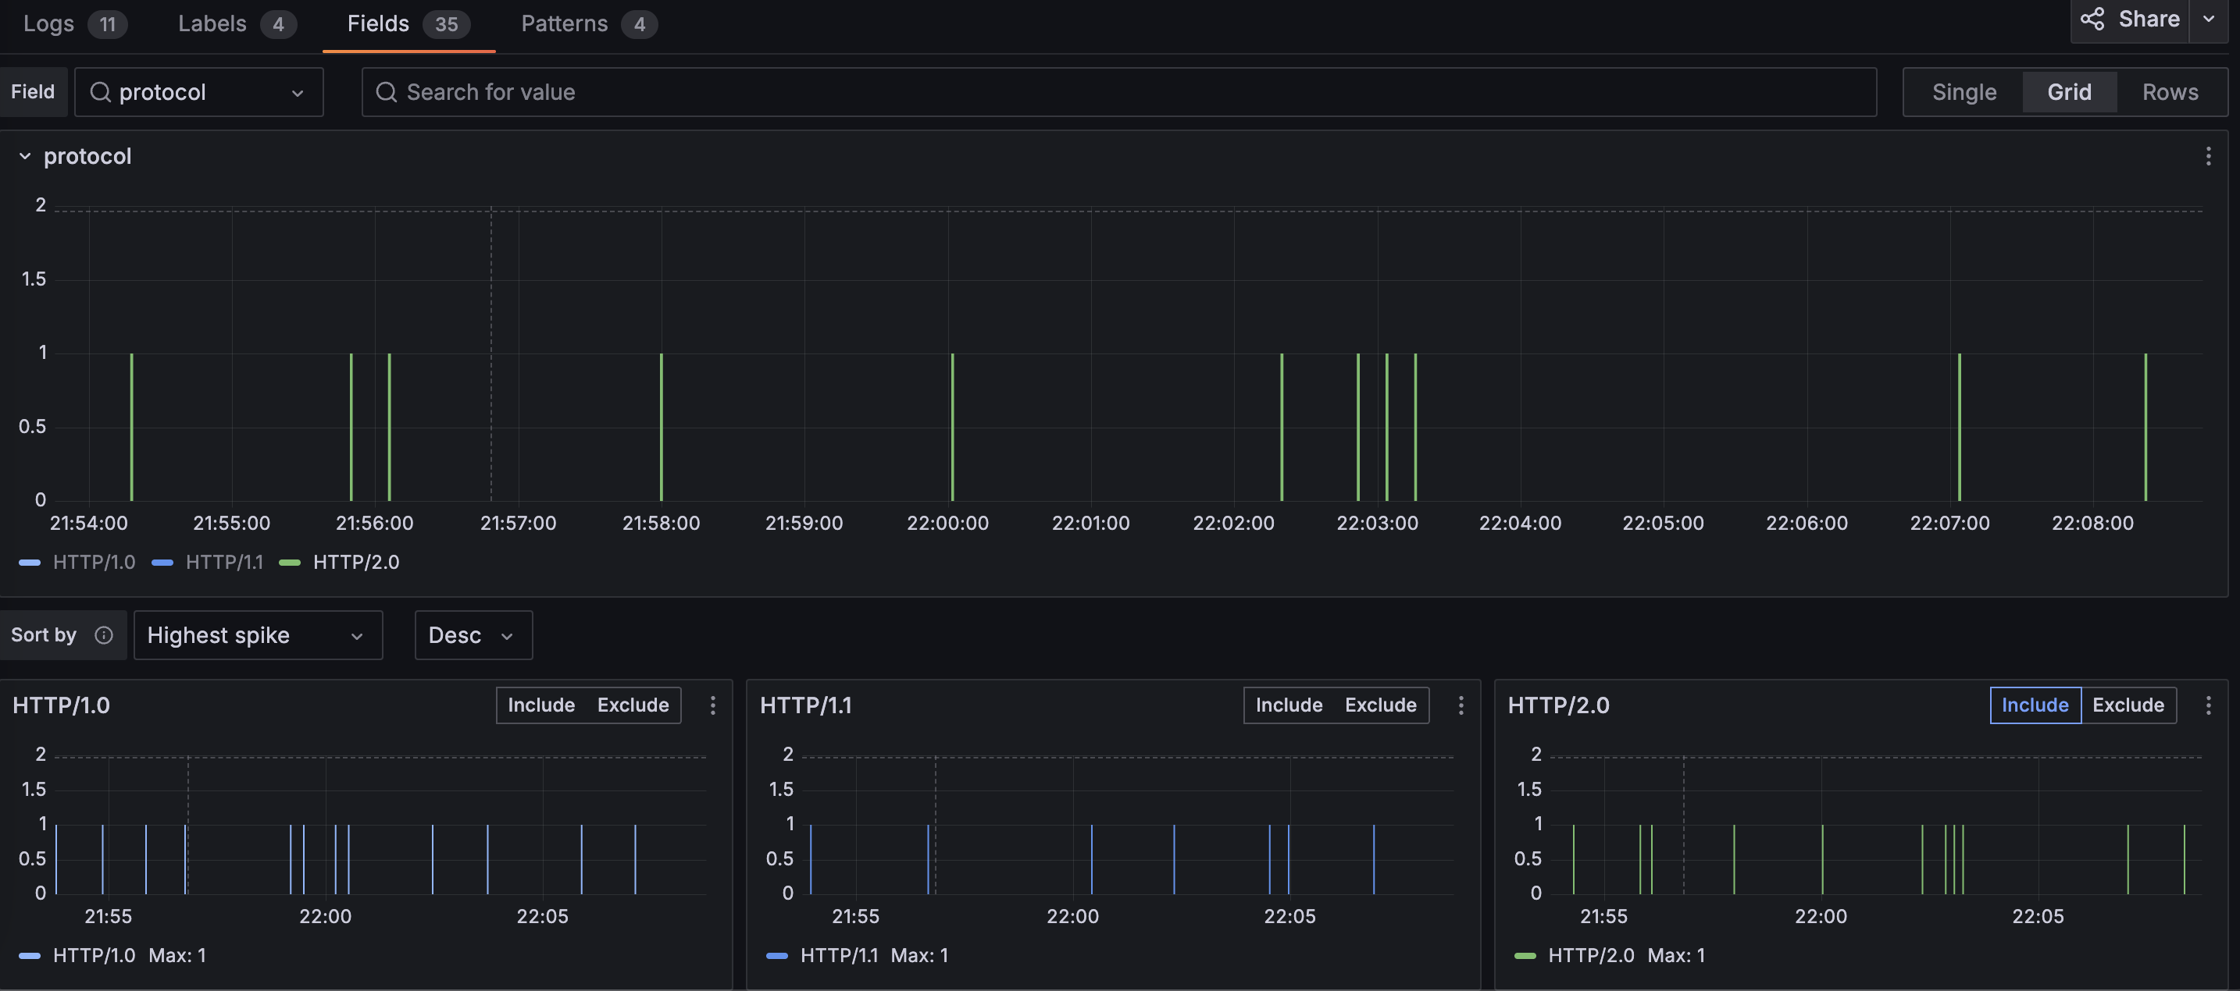Switch the layout to Single view
Image resolution: width=2240 pixels, height=991 pixels.
pos(1964,92)
